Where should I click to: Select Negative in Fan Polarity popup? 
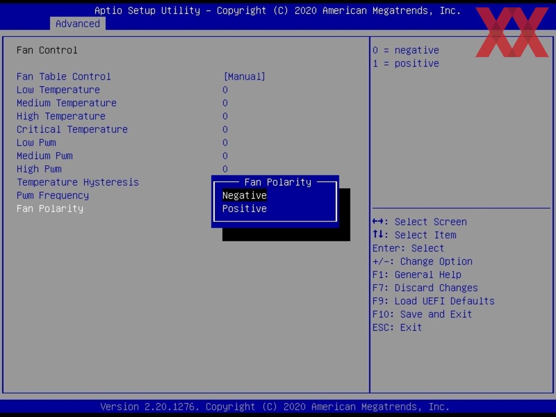(244, 195)
